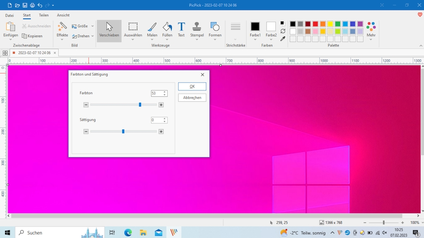Screen dimensions: 424x238
Task: Switch to the Ansicht ribbon tab
Action: pos(63,15)
